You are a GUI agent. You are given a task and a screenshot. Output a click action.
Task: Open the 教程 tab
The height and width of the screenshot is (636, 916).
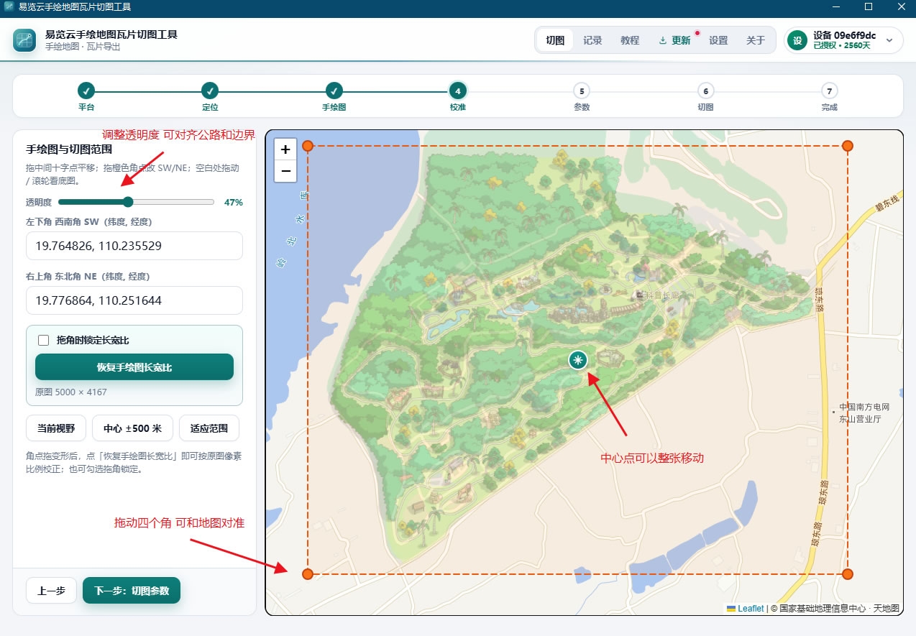[630, 40]
